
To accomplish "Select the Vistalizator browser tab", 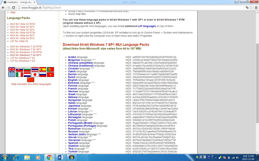I will (20, 2).
